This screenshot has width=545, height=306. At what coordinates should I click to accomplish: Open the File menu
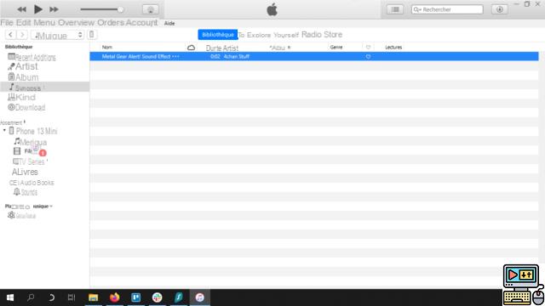coord(7,23)
